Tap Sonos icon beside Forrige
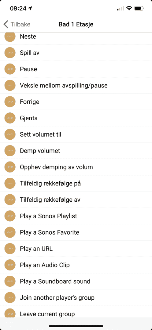This screenshot has height=330, width=152. (x=10, y=102)
